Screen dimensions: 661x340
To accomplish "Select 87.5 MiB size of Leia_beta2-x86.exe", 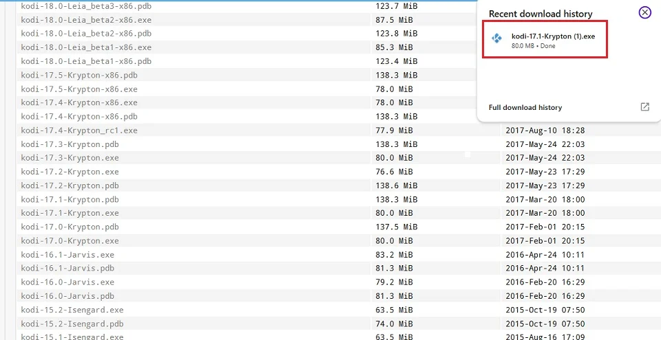I will (x=394, y=20).
